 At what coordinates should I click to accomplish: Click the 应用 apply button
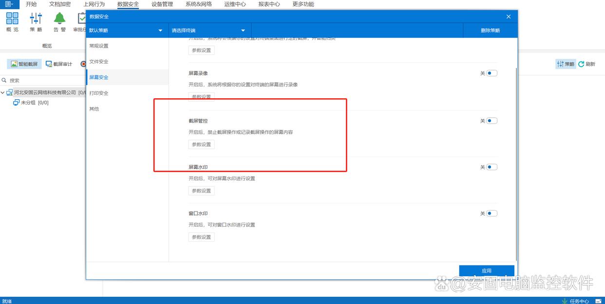point(487,271)
